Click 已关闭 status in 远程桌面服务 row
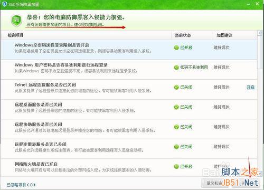The width and height of the screenshot is (264, 190). point(186,107)
